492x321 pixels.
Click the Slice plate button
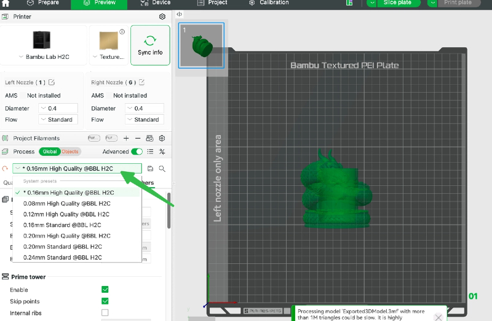tap(397, 3)
